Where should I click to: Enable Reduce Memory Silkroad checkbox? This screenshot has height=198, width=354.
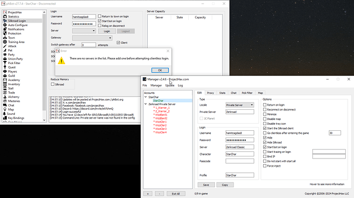tap(53, 84)
